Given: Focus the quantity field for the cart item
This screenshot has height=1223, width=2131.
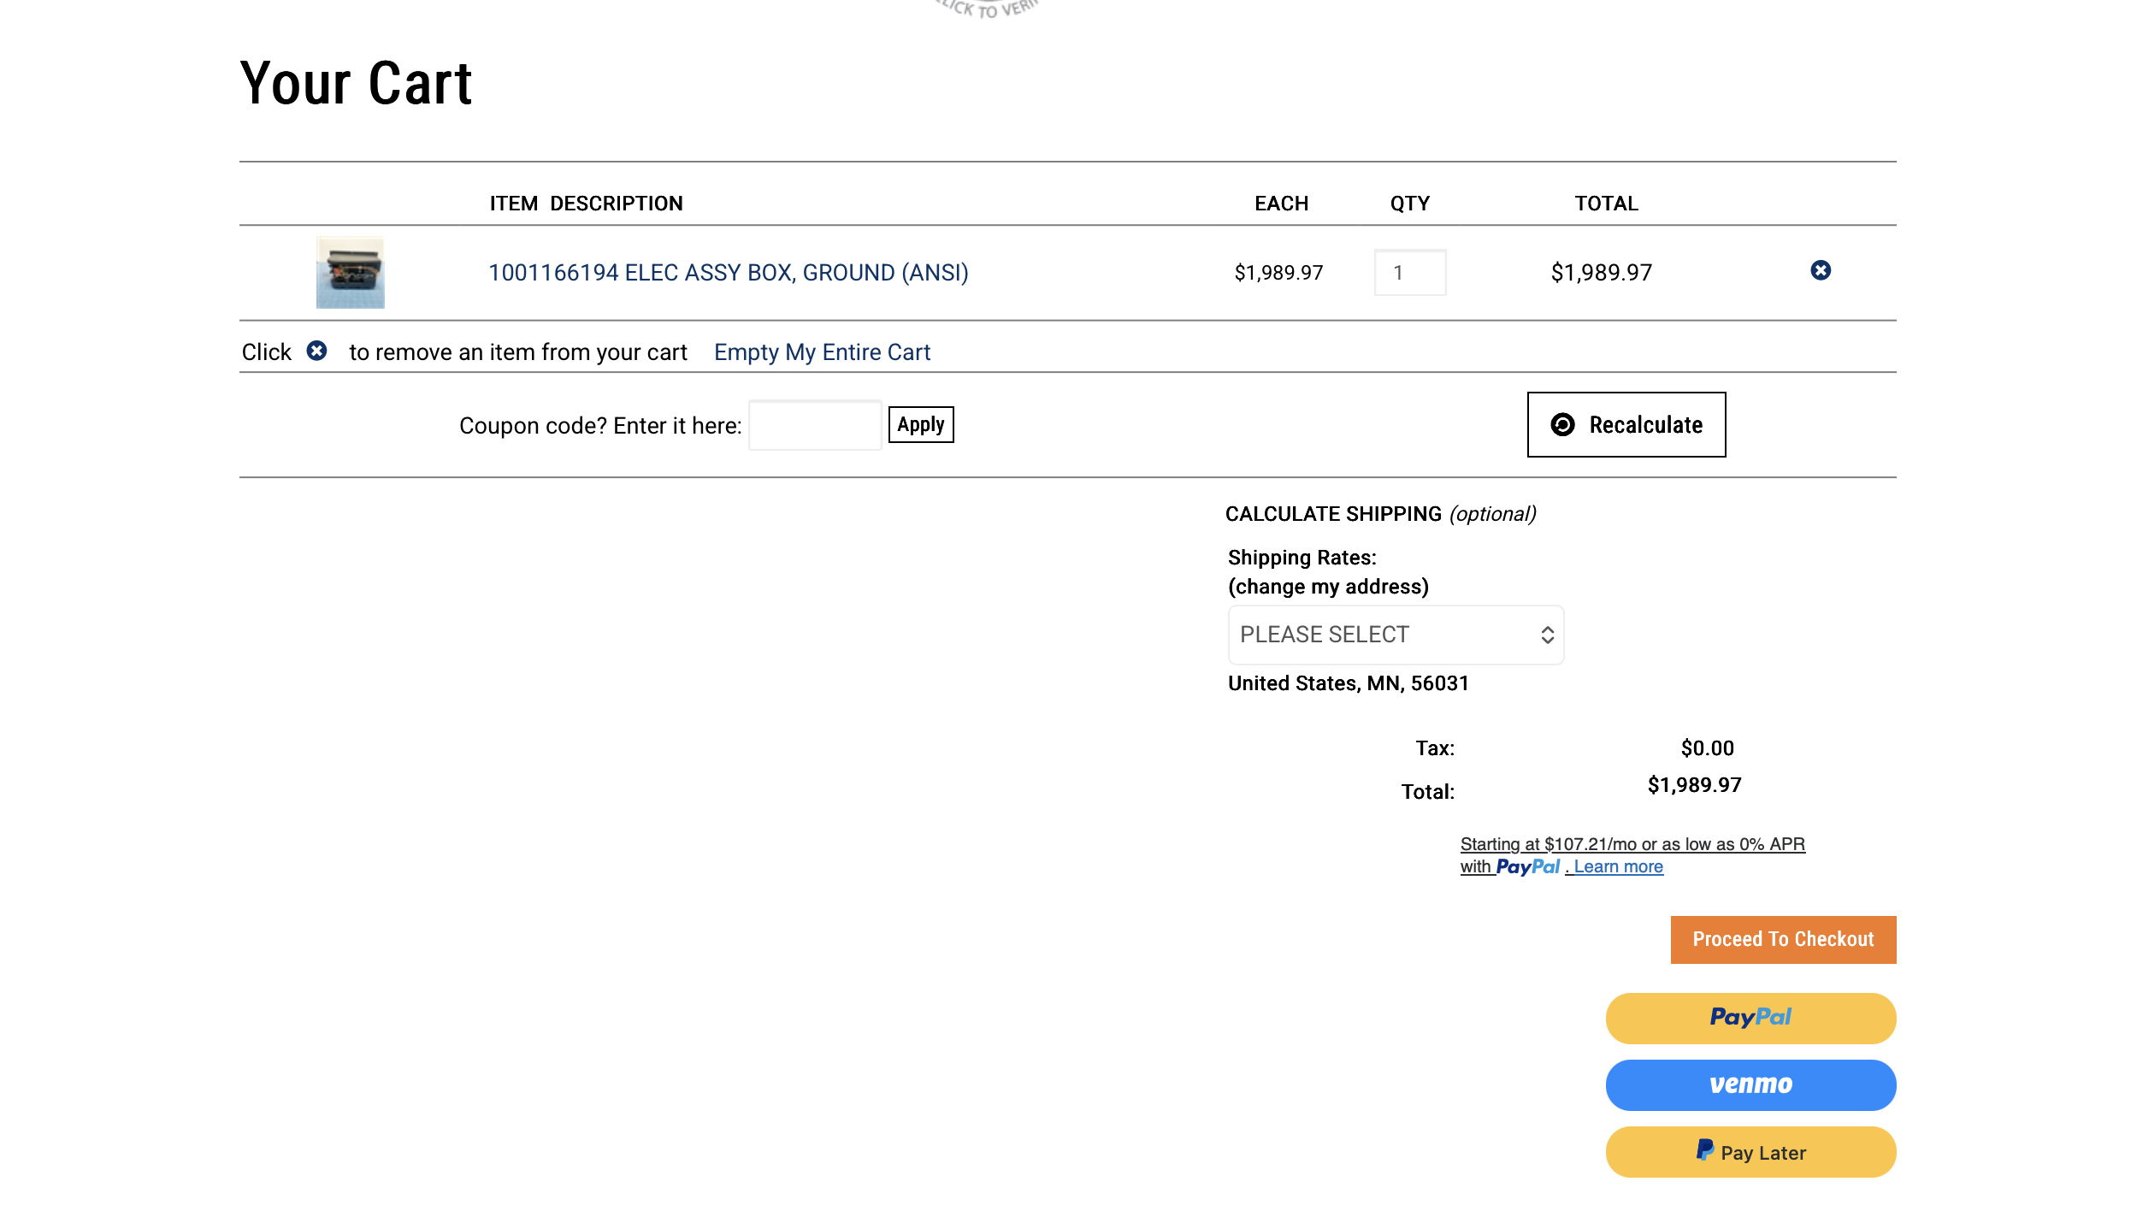Looking at the screenshot, I should tap(1410, 273).
